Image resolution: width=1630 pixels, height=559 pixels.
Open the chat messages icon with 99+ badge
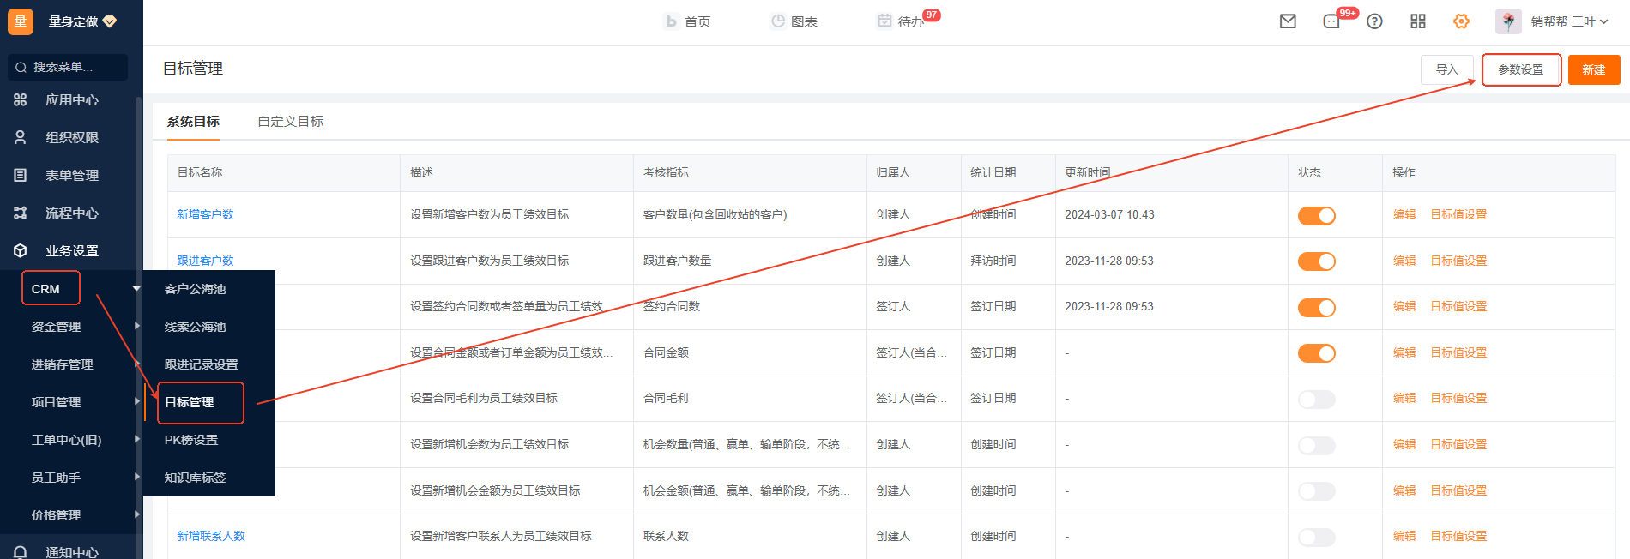coord(1331,21)
